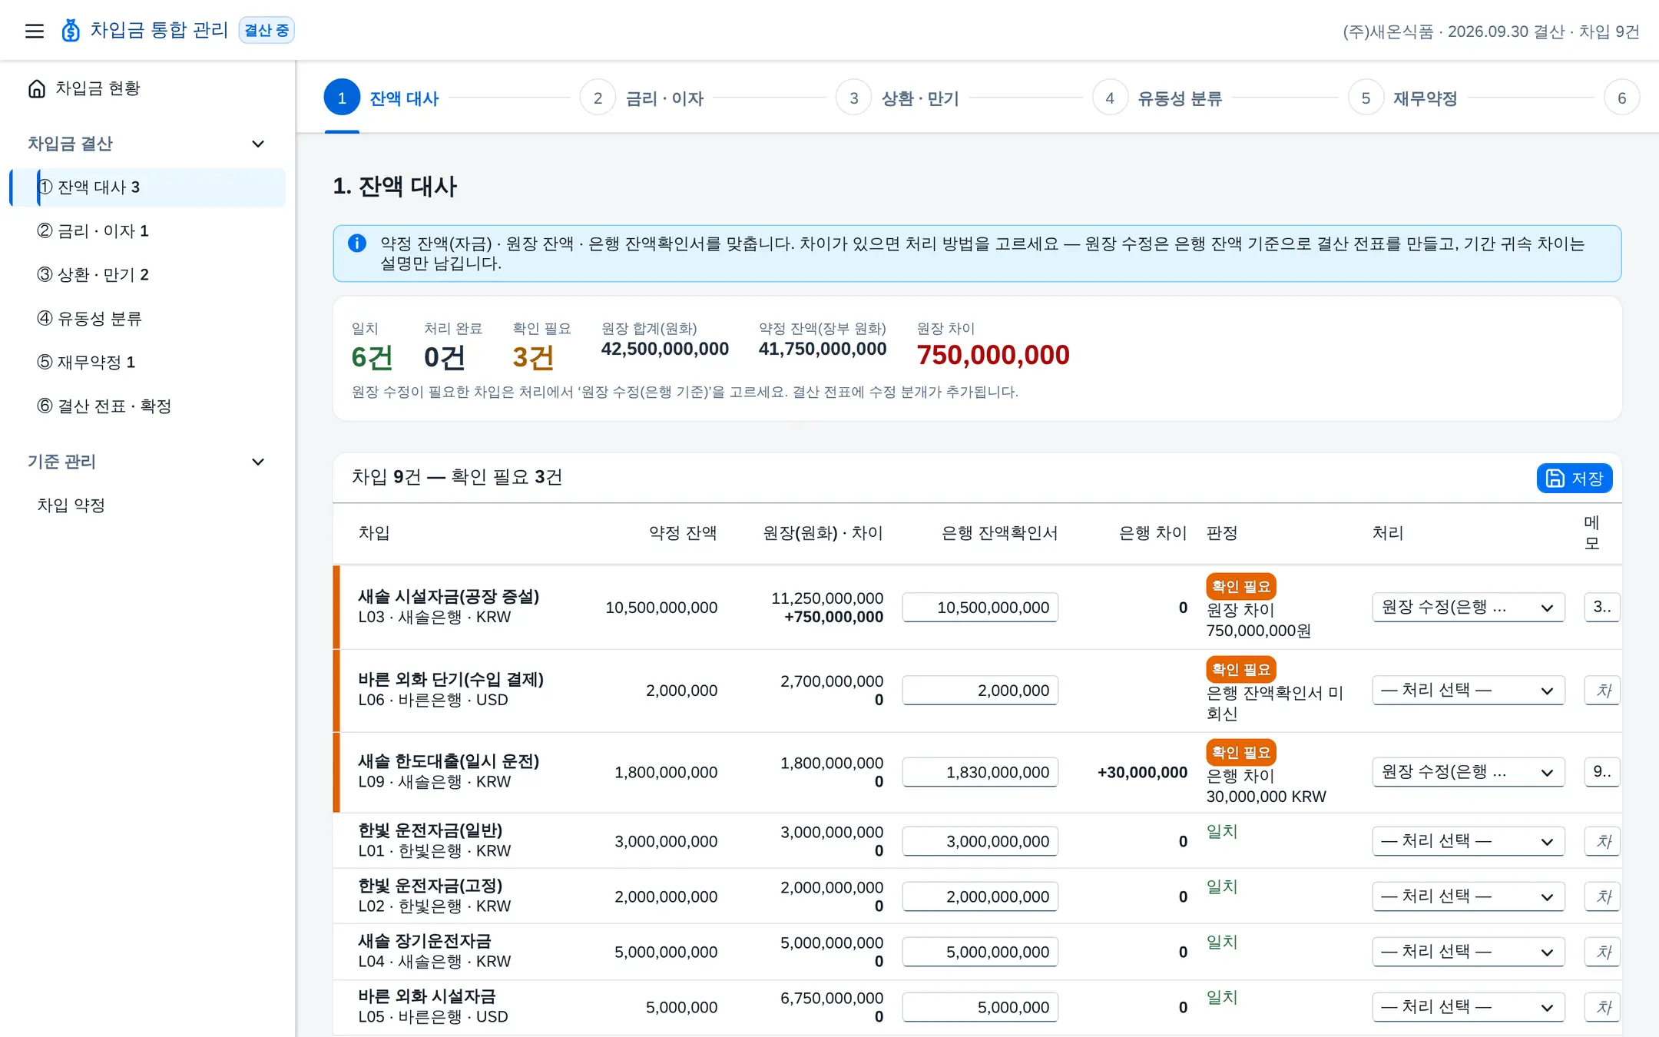Go to step 2 금리 · 이자
This screenshot has height=1037, width=1659.
[642, 98]
